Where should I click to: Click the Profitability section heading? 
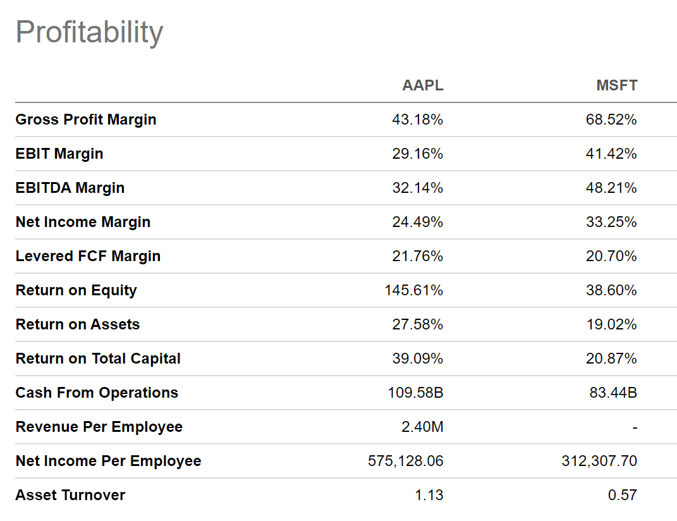click(89, 32)
